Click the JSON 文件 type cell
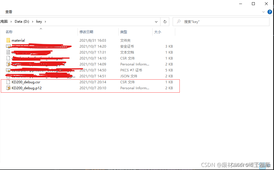The height and width of the screenshot is (170, 274). coord(129,76)
